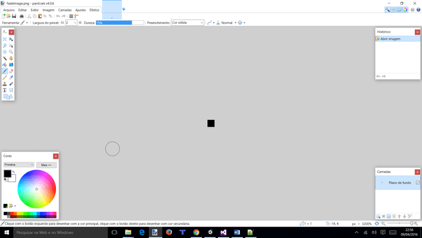Screen dimensions: 422x238
Task: Select the Zoom magnifier tool
Action: pos(11,52)
